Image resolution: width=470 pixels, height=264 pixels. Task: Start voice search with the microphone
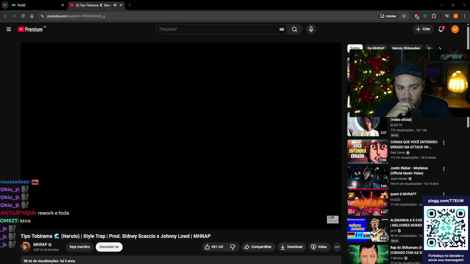pyautogui.click(x=311, y=29)
